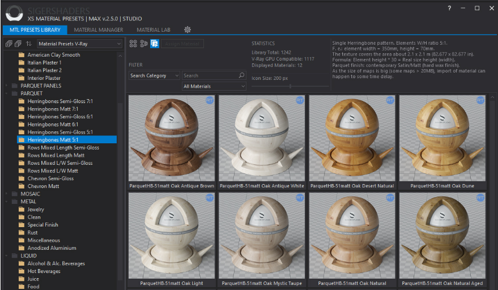
Task: Click the collapse all categories icon
Action: click(18, 44)
